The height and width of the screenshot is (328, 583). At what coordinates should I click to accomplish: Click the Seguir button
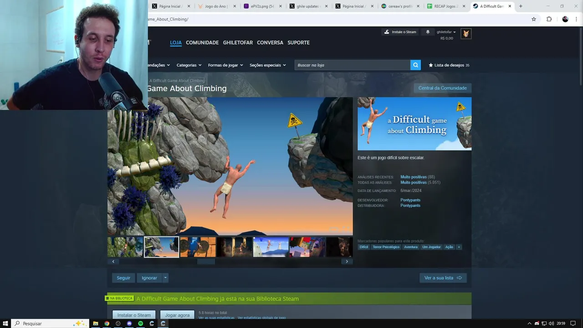click(123, 278)
